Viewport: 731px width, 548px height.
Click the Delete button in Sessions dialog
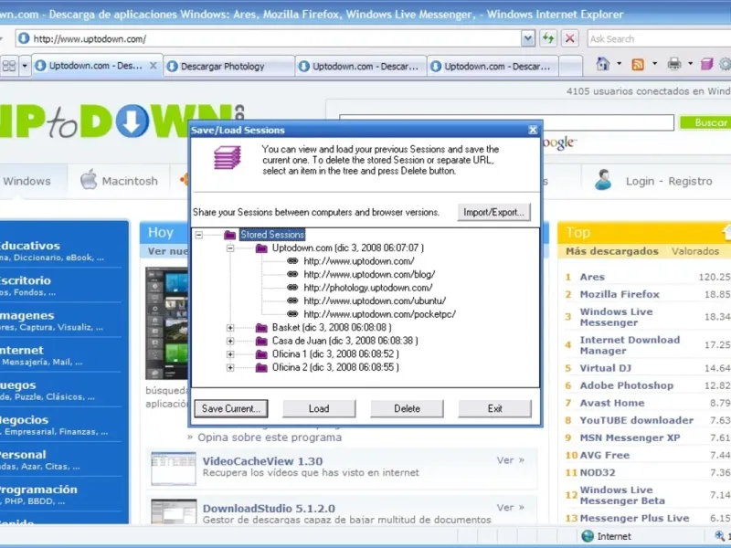407,408
